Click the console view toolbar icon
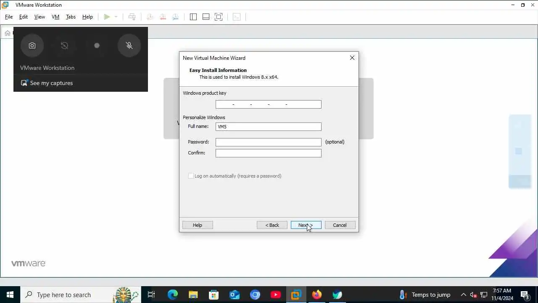The image size is (538, 303). click(237, 17)
